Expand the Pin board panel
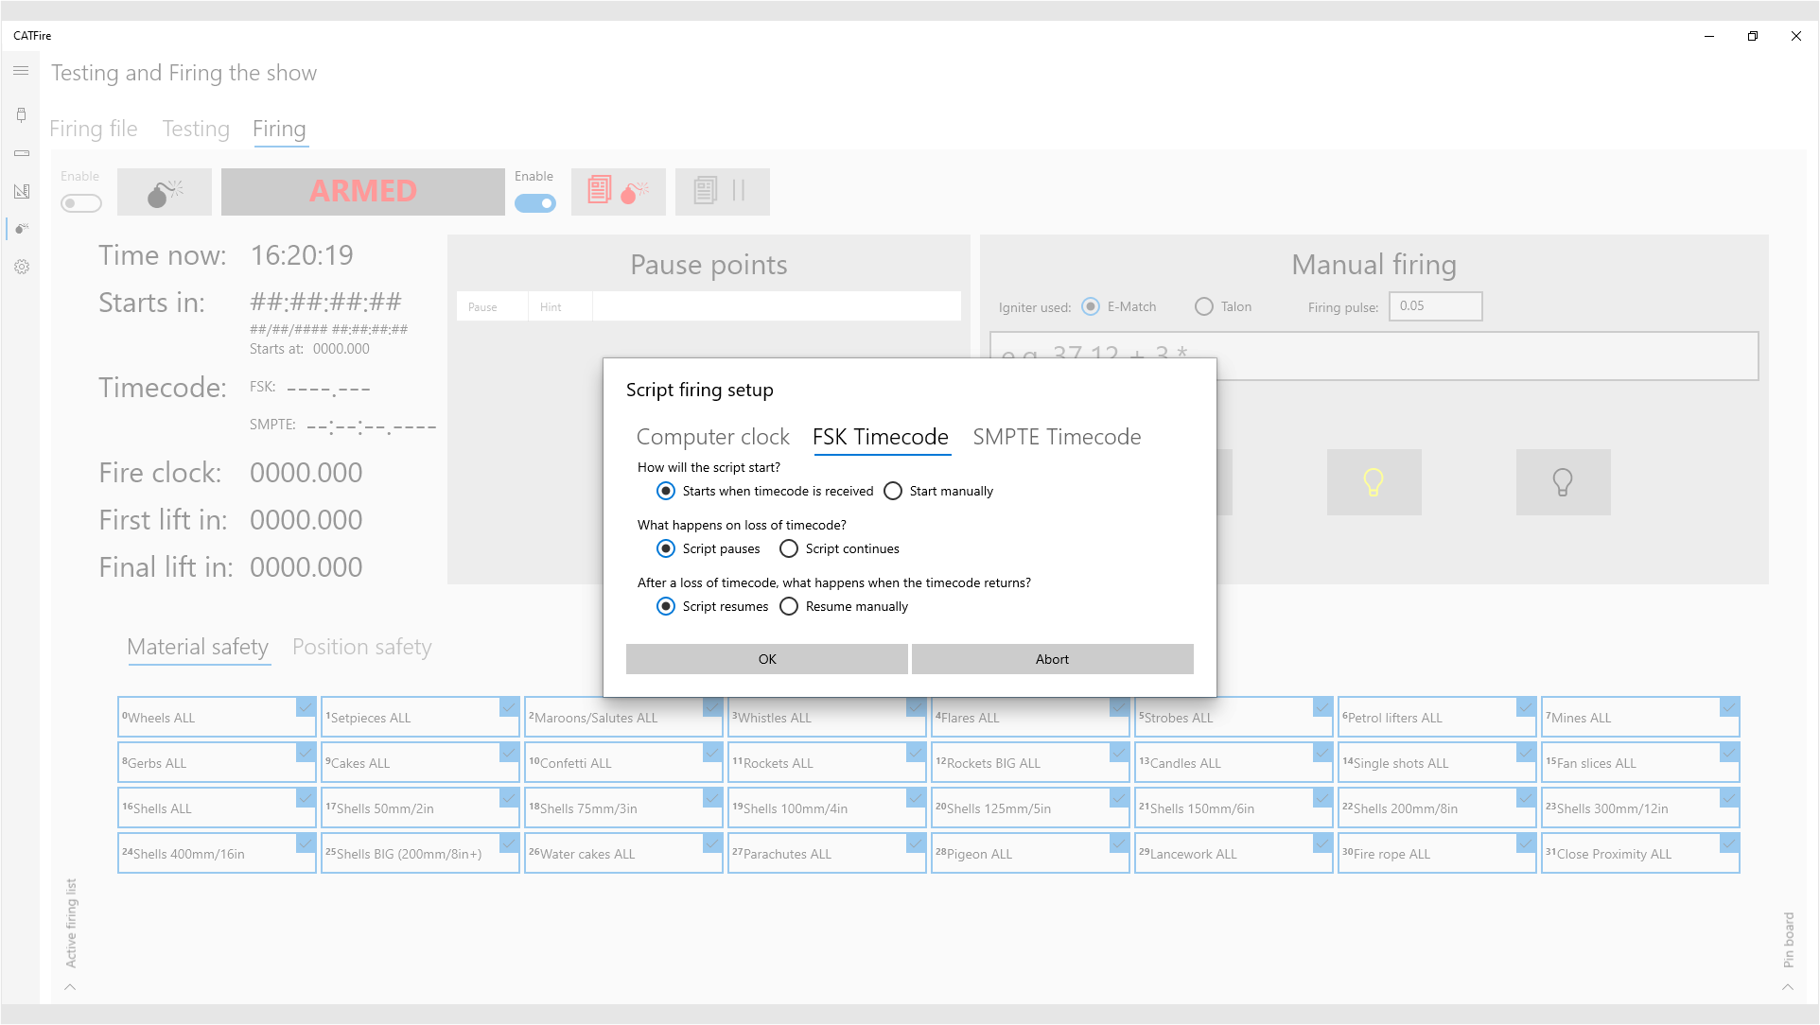 pos(1787,986)
